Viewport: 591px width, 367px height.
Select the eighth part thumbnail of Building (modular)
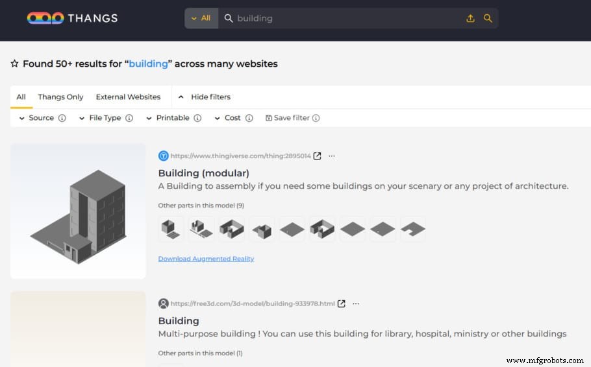tap(382, 229)
